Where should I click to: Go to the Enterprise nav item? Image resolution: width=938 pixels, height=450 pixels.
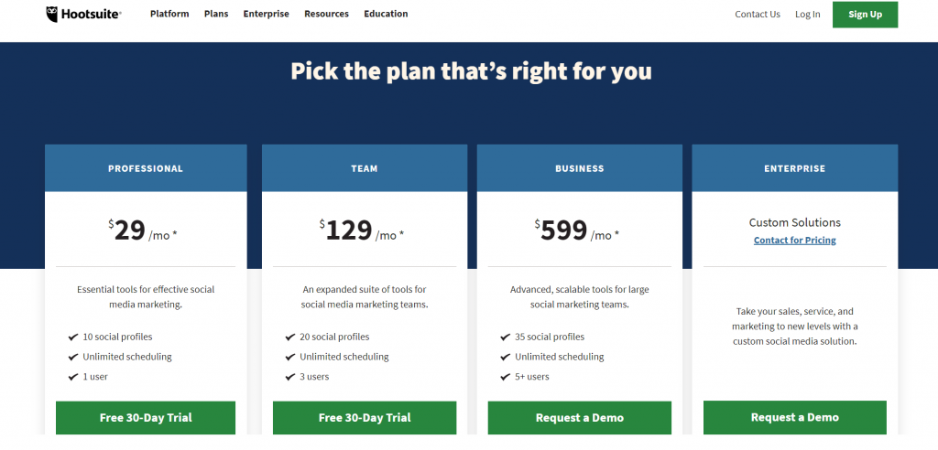(266, 14)
